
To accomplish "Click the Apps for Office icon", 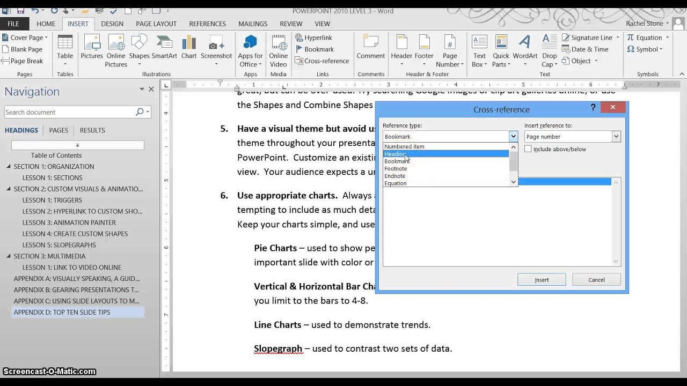I will tap(251, 51).
